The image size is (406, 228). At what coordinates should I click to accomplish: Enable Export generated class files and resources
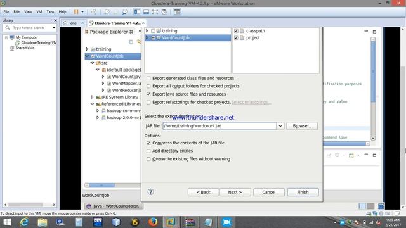[x=148, y=78]
